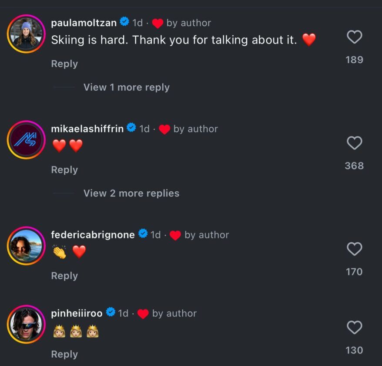Viewport: 382px width, 366px height.
Task: Click mikaelashiffrin's blue verified badge
Action: coord(131,128)
